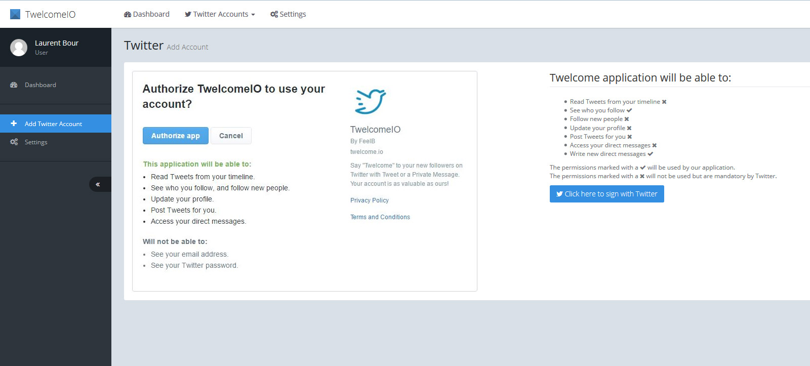This screenshot has height=366, width=810.
Task: Select Add Twitter Account in sidebar
Action: [56, 124]
